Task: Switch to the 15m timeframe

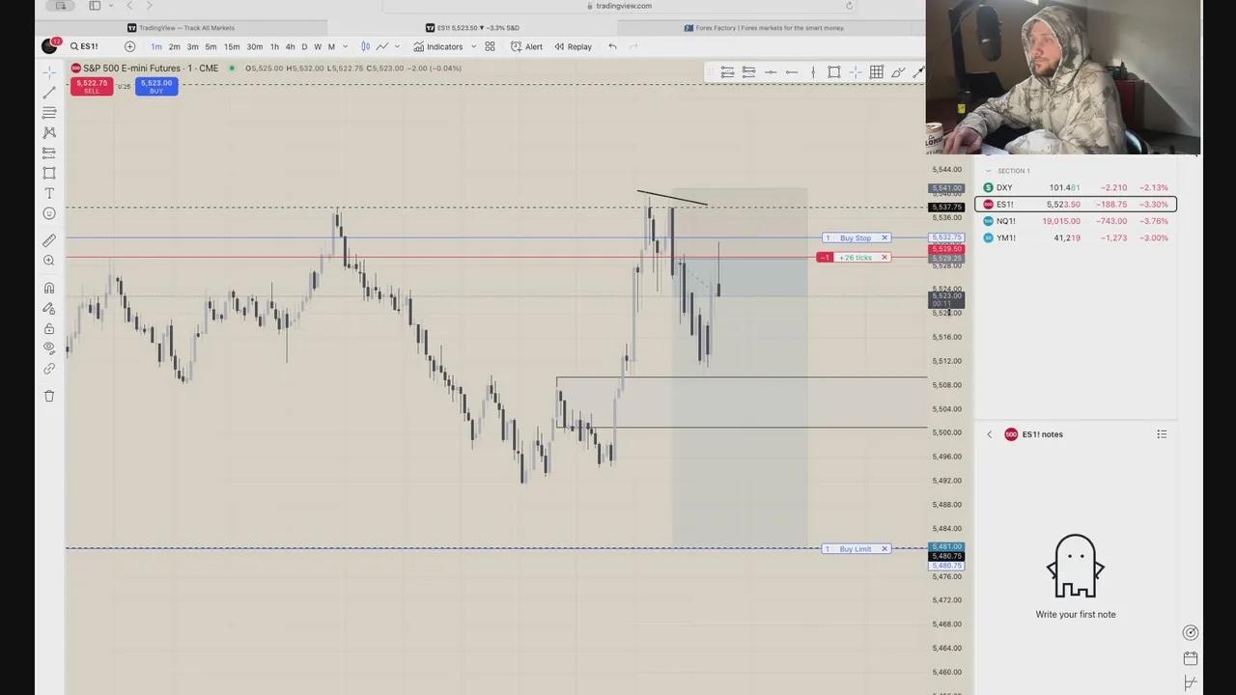Action: coord(232,46)
